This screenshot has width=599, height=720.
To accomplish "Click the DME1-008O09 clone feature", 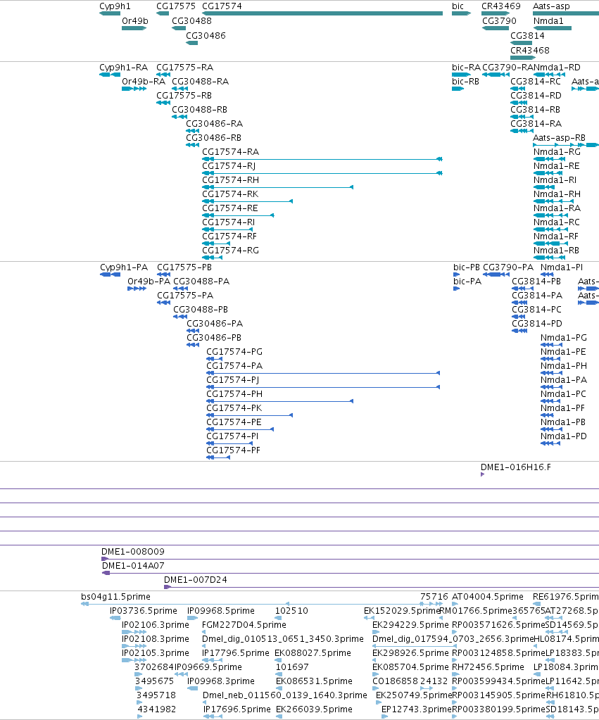I will coord(133,552).
